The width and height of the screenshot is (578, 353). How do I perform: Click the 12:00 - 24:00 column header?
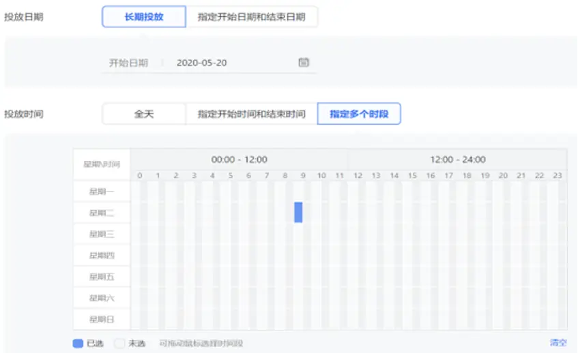(x=457, y=159)
